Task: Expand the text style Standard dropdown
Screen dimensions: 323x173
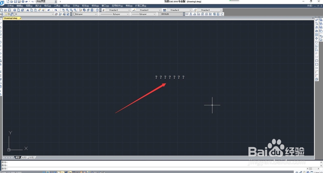Action: (x=129, y=10)
